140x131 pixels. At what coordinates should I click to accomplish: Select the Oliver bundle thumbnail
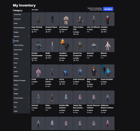click(52, 97)
